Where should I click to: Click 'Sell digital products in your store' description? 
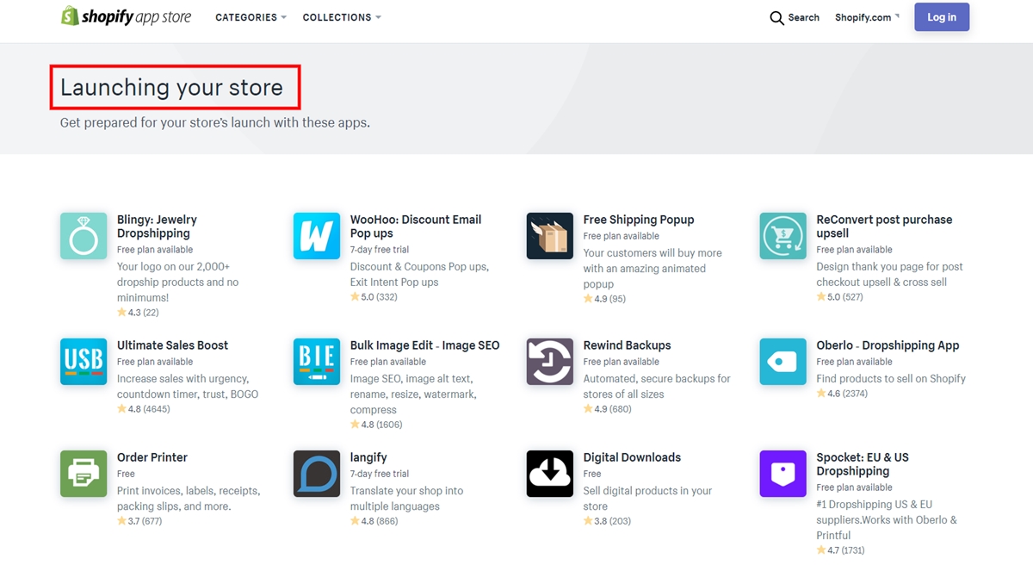(x=648, y=499)
